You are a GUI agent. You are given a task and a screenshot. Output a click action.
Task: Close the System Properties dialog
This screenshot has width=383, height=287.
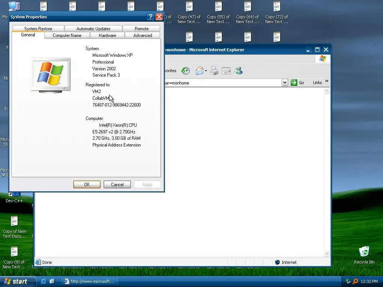click(159, 17)
